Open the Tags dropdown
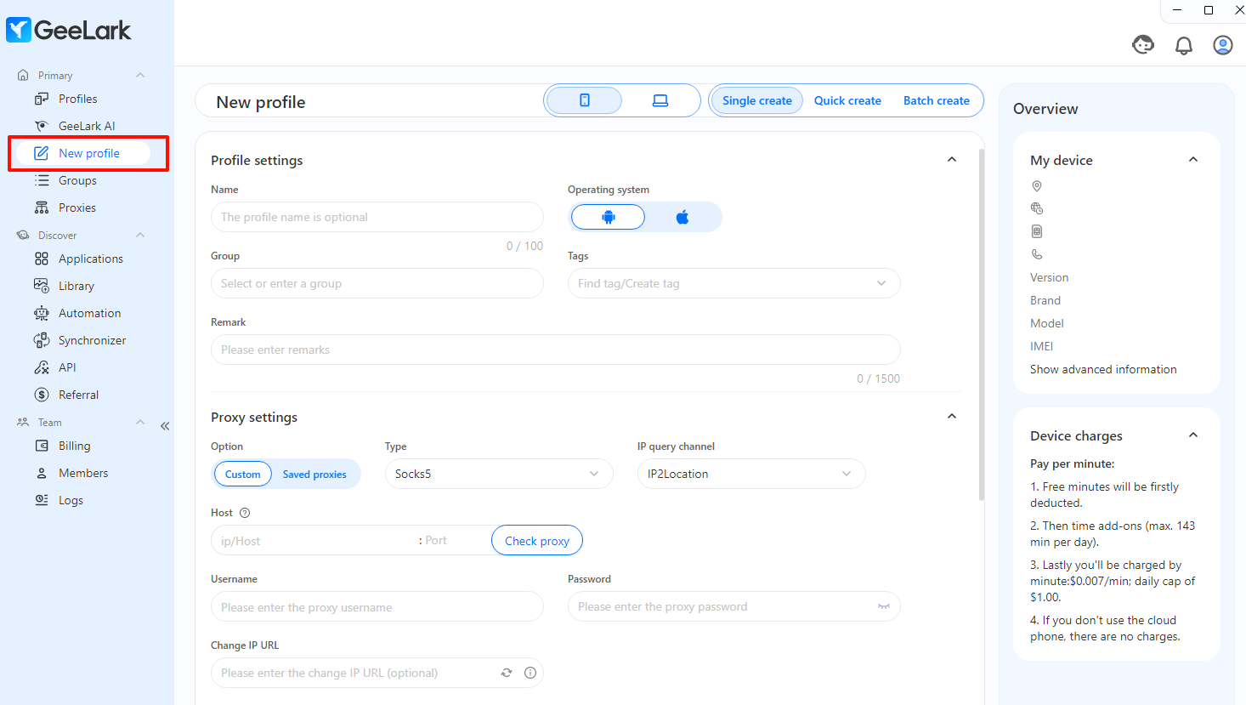The height and width of the screenshot is (705, 1246). pyautogui.click(x=733, y=283)
